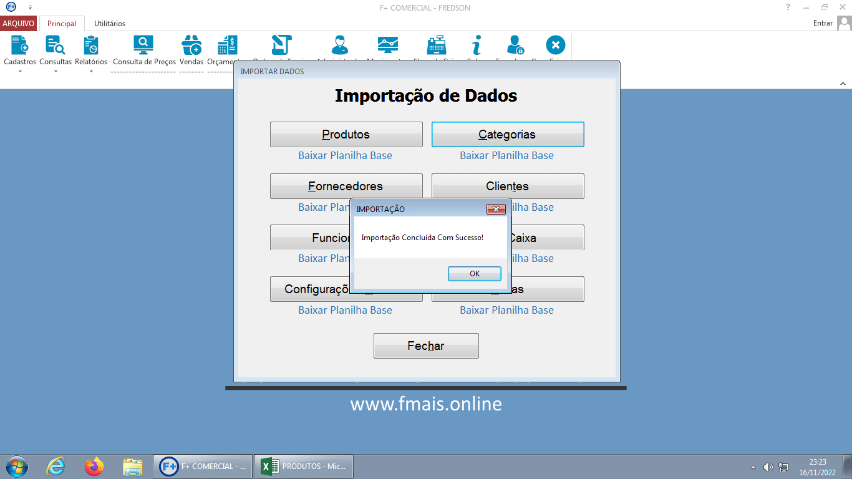Click the user avatar picture
The height and width of the screenshot is (479, 852).
click(845, 23)
